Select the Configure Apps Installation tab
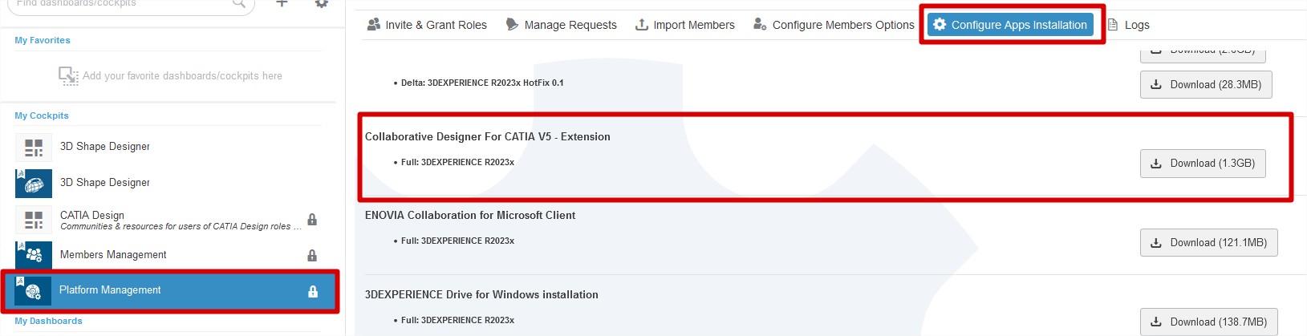The image size is (1307, 336). click(1010, 25)
